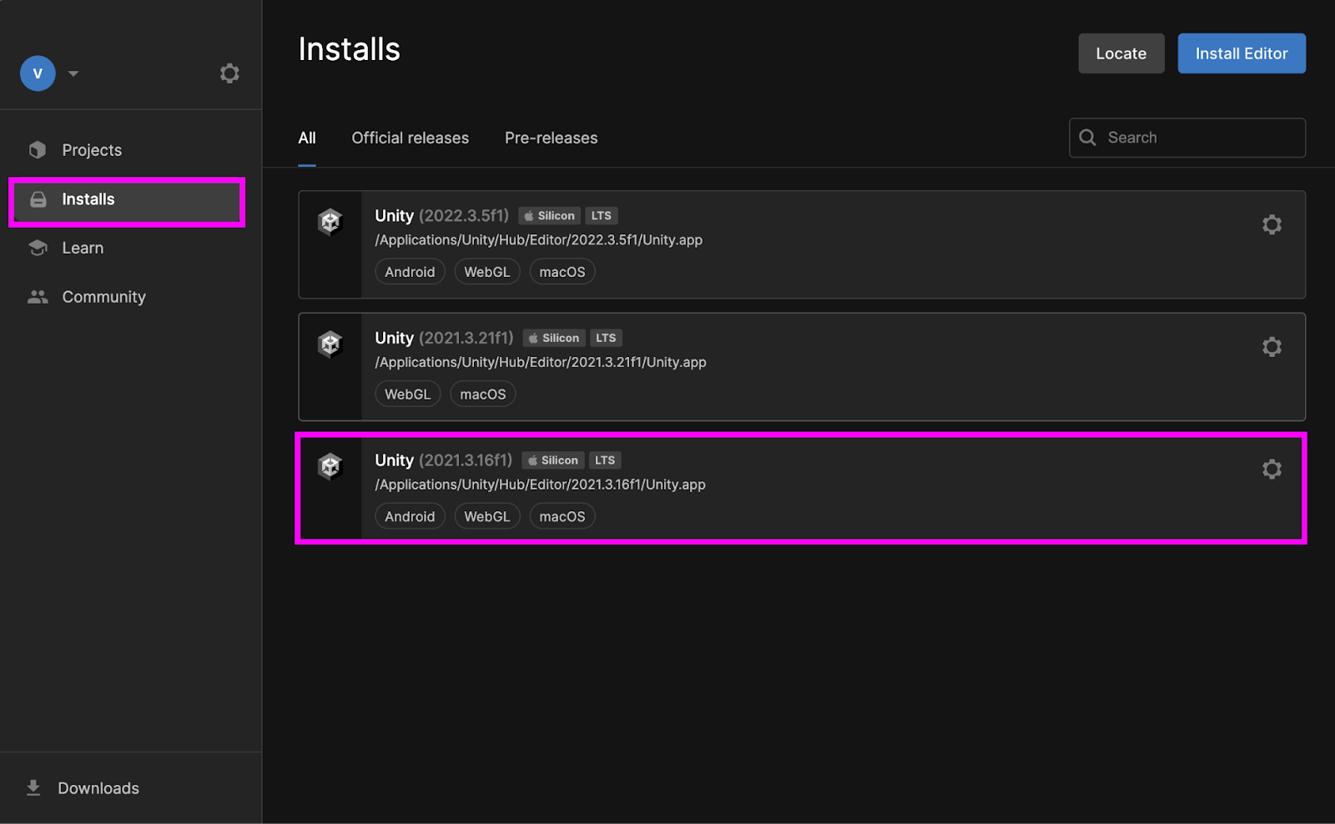Click the user account avatar
This screenshot has width=1335, height=824.
pyautogui.click(x=38, y=73)
